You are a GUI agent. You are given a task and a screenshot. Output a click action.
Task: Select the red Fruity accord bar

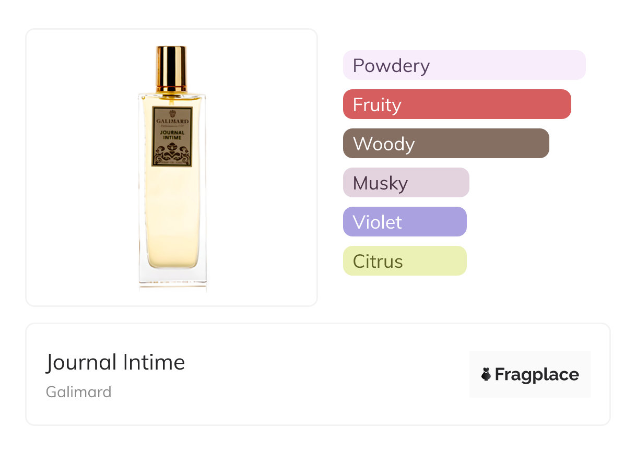(x=457, y=104)
